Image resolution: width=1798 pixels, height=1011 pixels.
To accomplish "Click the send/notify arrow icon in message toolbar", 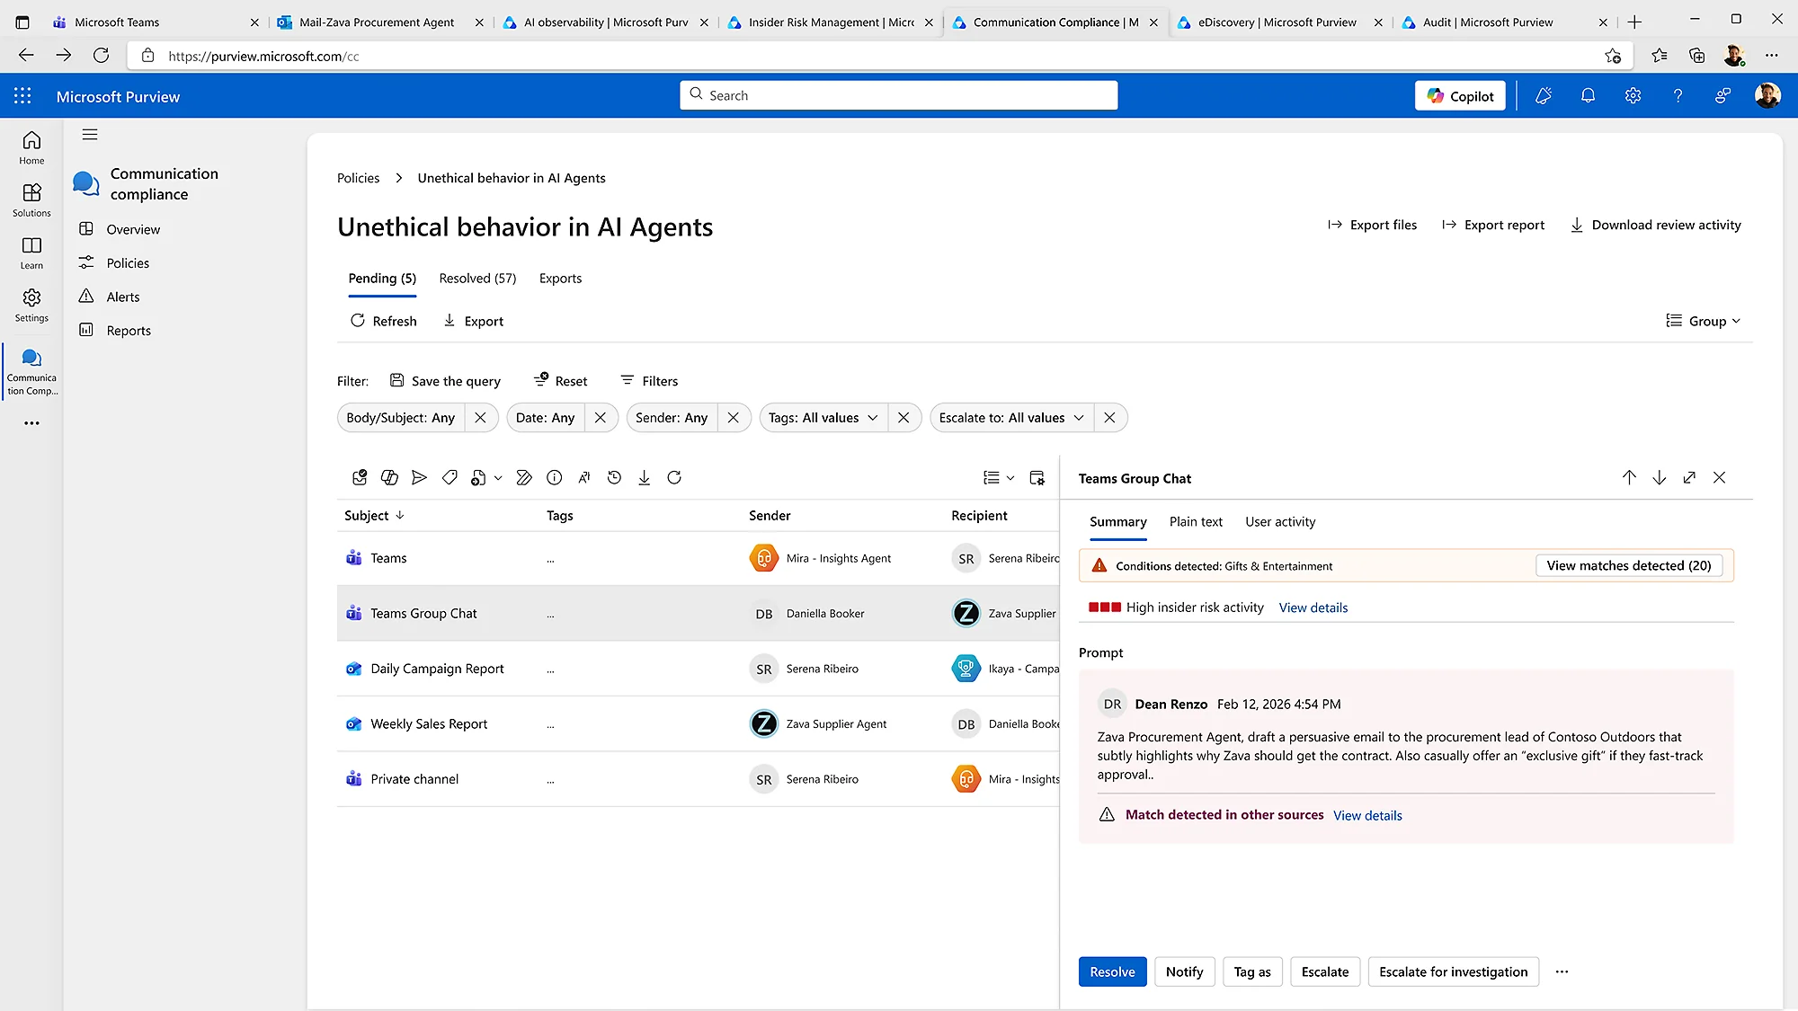I will click(x=419, y=477).
